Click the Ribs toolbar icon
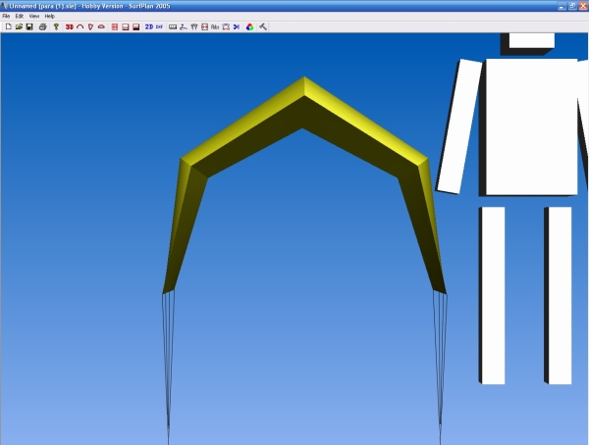This screenshot has height=445, width=589. [x=215, y=26]
